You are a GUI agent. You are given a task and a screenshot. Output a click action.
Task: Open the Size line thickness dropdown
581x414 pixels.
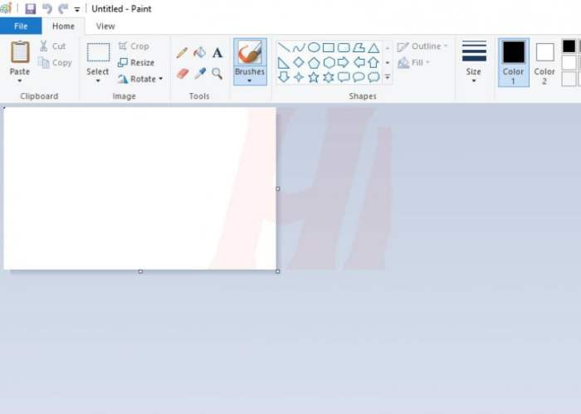click(x=474, y=62)
